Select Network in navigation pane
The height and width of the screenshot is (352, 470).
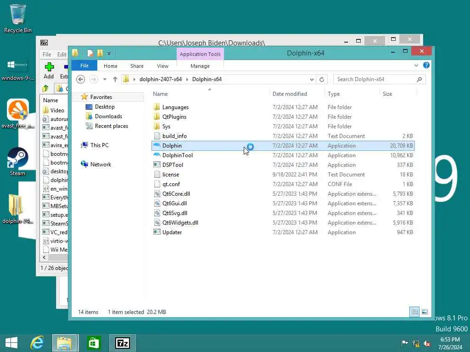[101, 165]
